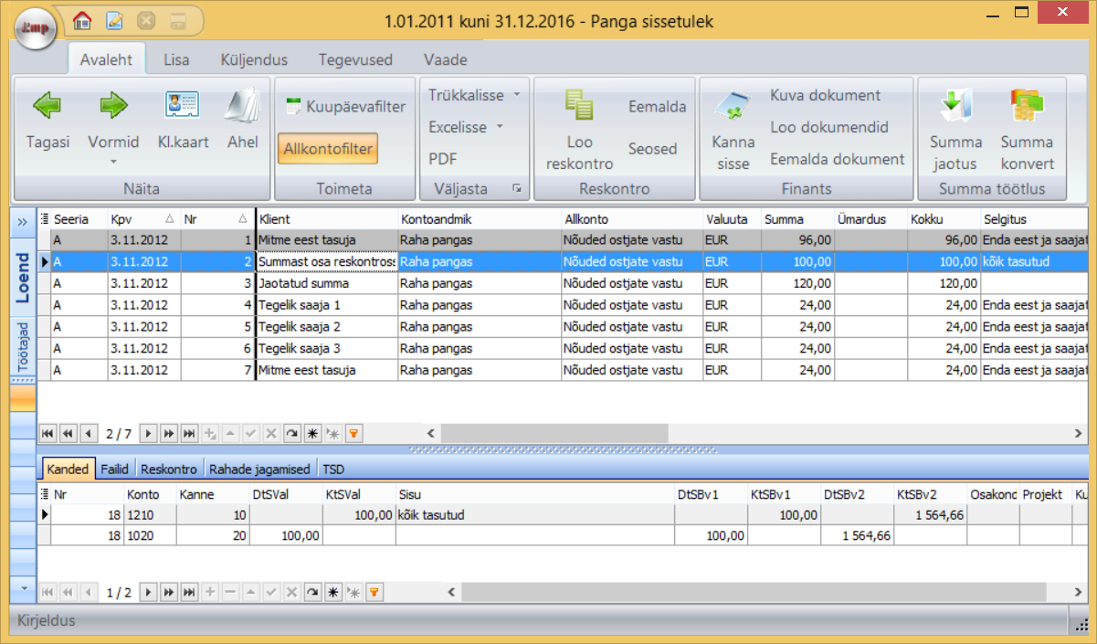
Task: Click the Eemalda dokument button
Action: click(x=837, y=159)
